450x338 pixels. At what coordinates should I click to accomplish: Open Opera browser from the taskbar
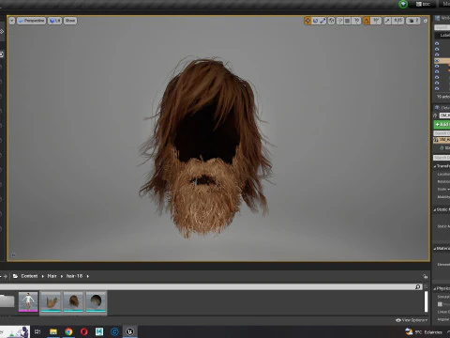click(x=84, y=331)
